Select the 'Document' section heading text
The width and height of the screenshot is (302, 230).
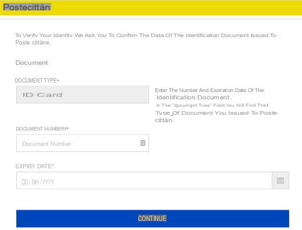click(x=32, y=63)
